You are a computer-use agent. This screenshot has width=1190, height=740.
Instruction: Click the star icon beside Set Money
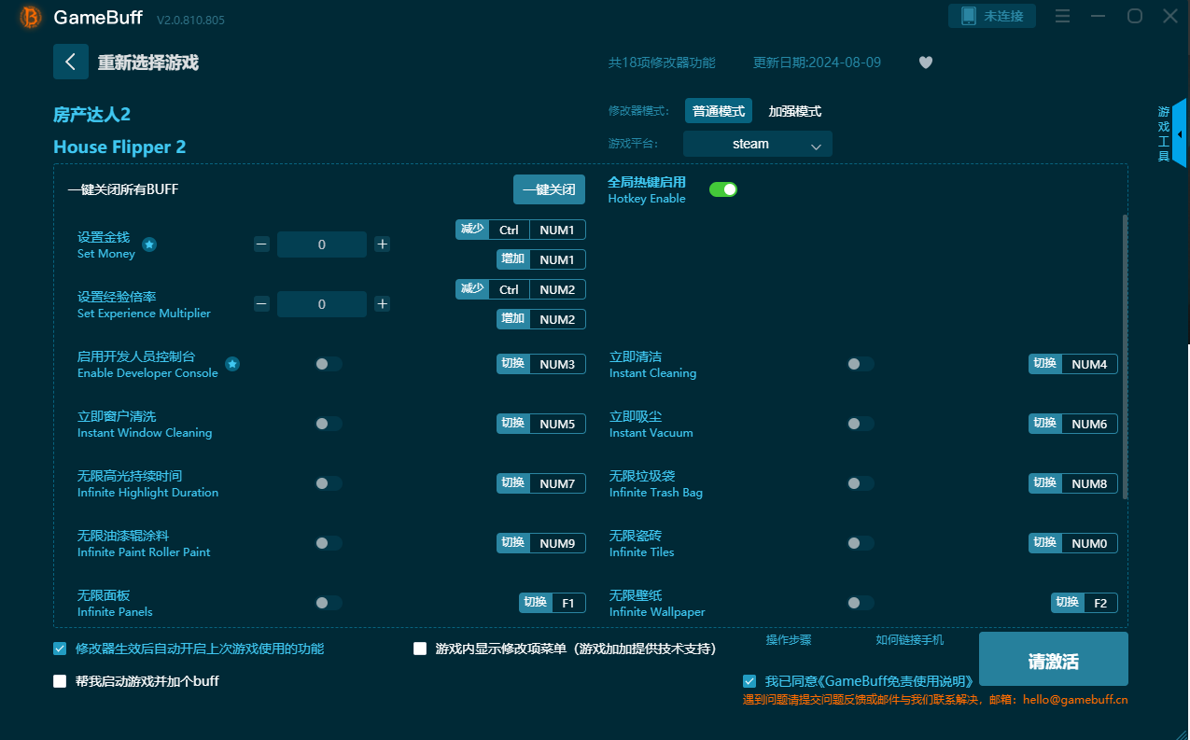149,244
